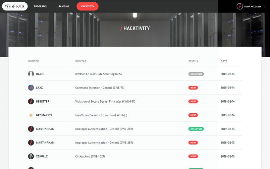Image resolution: width=270 pixels, height=169 pixels.
Task: Click the date 2019-02-13 in XSKULLX's row
Action: pyautogui.click(x=227, y=157)
